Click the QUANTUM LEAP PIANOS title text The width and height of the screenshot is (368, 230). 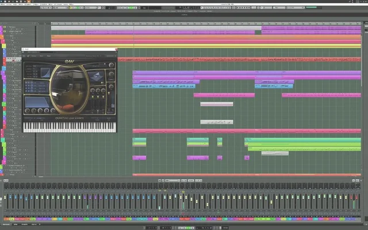click(x=70, y=118)
